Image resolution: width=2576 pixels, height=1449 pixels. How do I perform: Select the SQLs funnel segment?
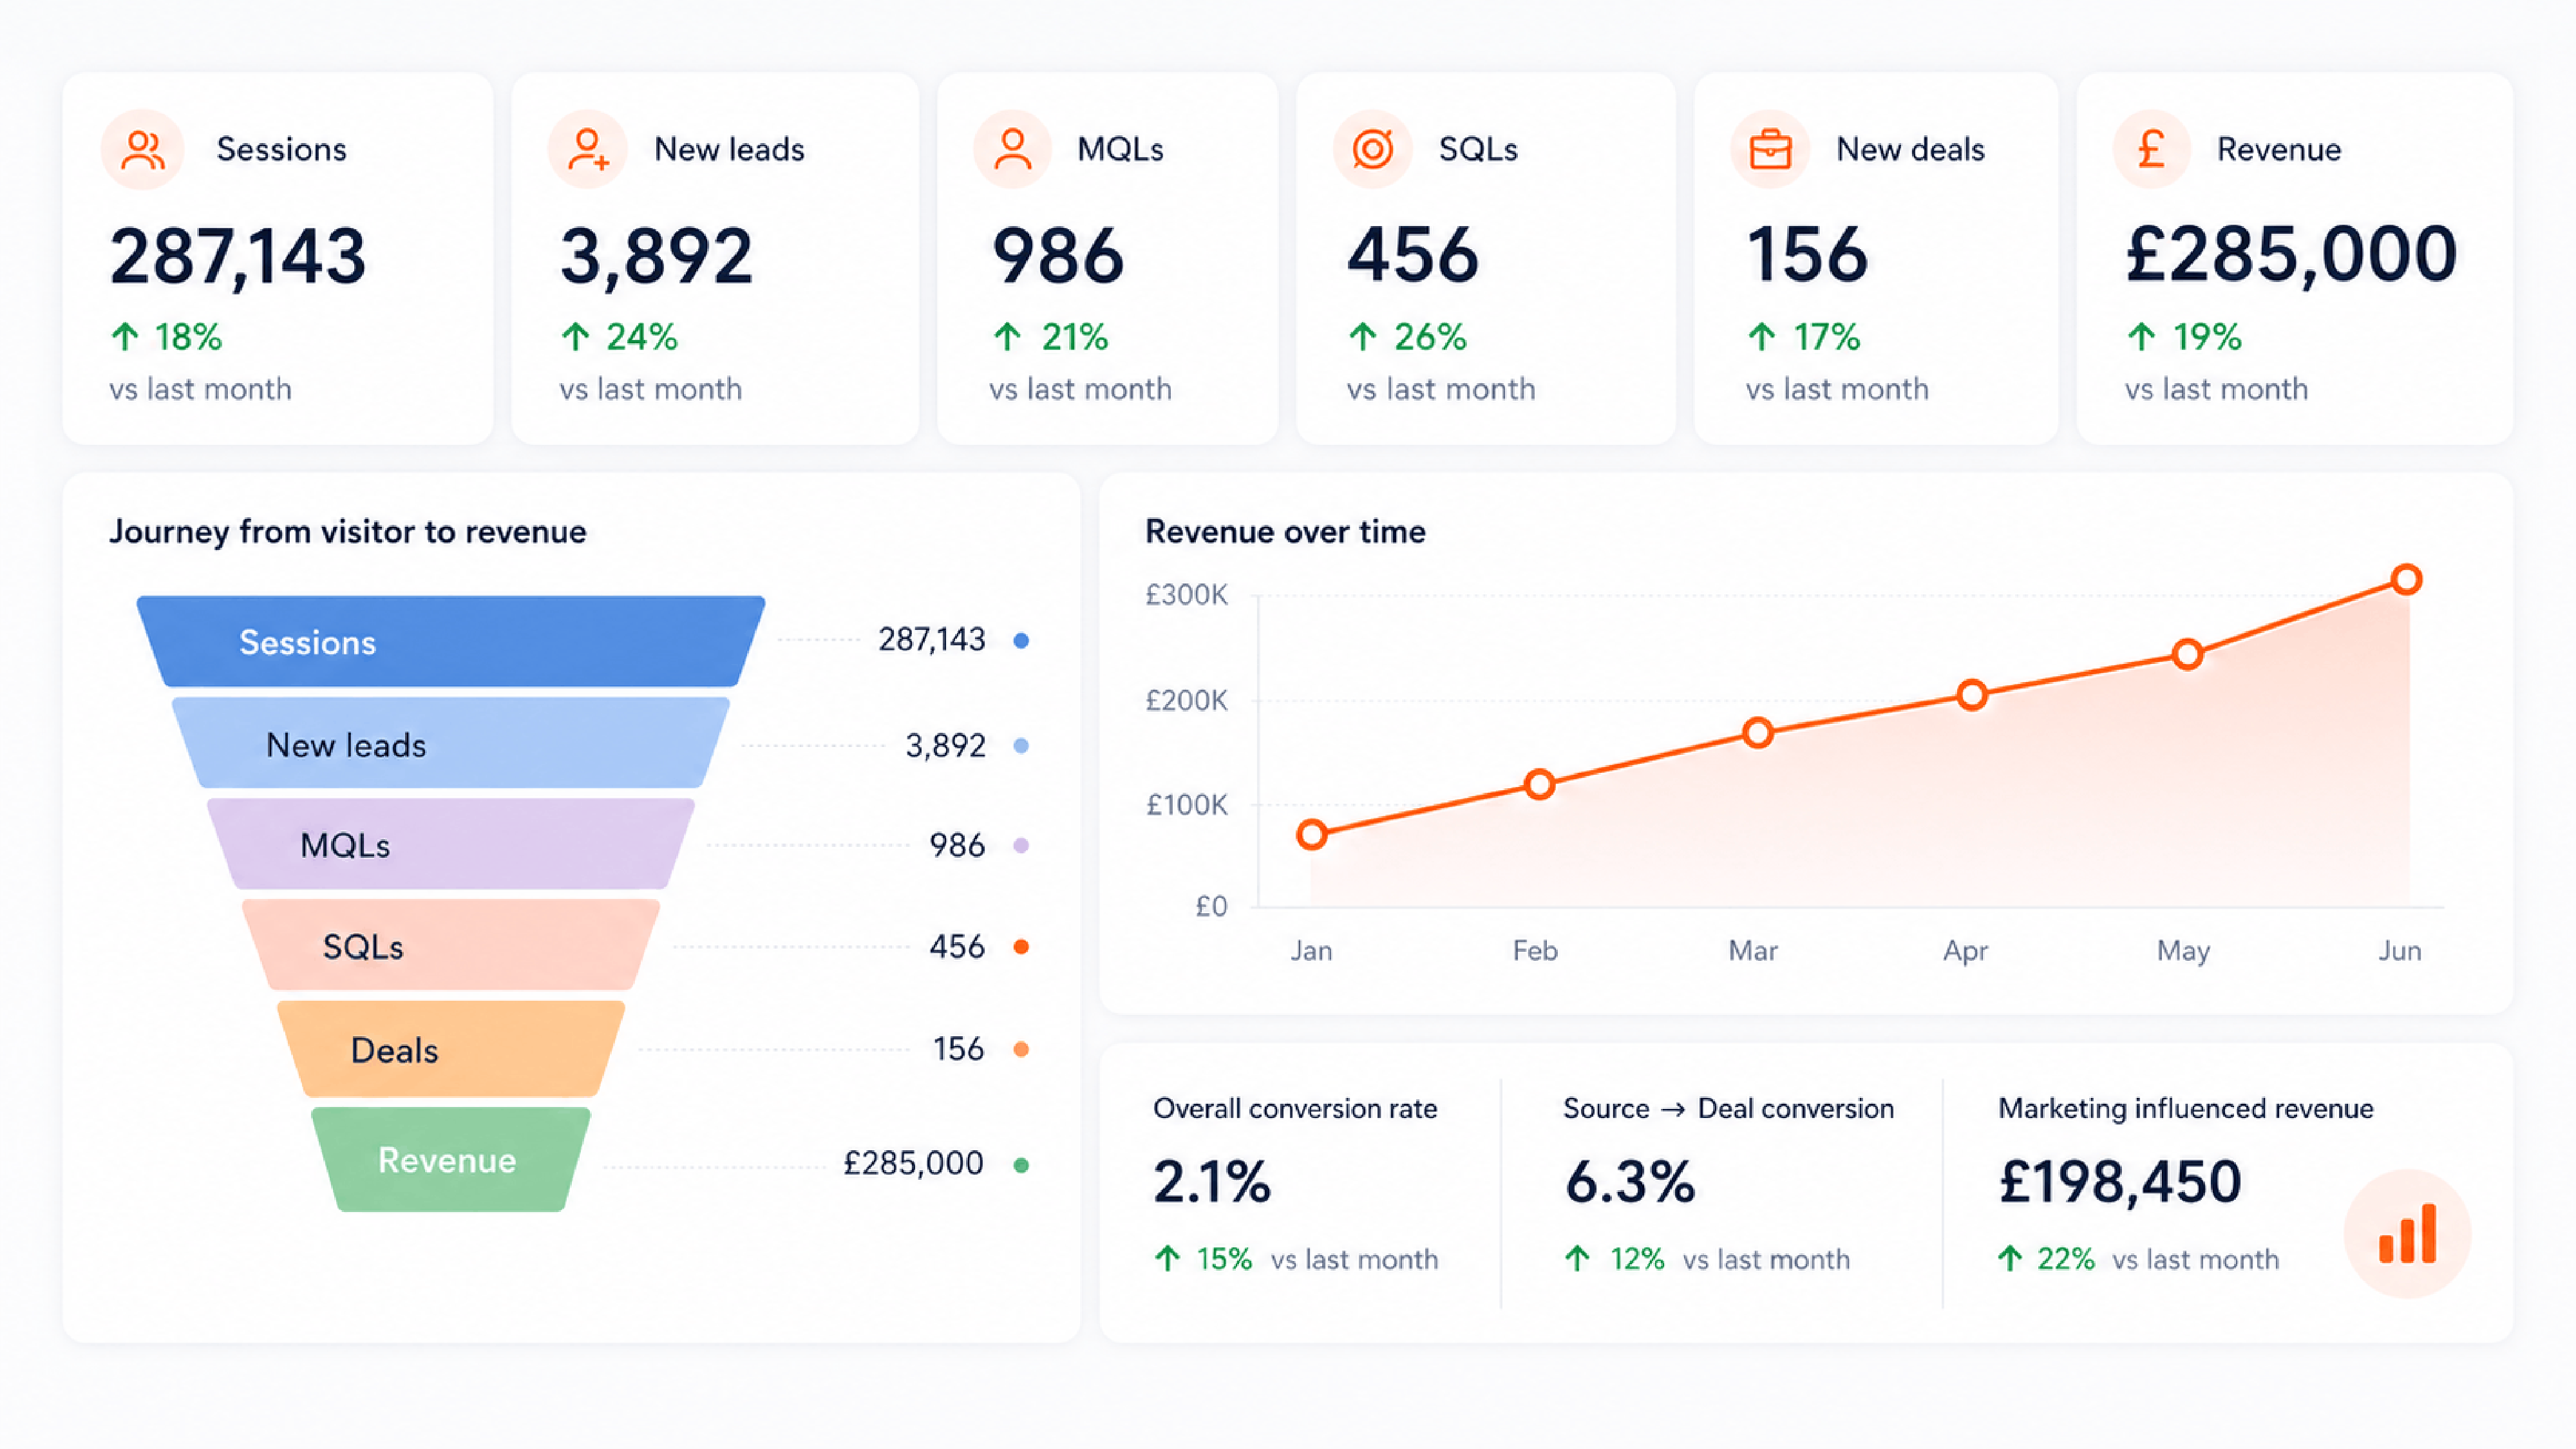[x=451, y=945]
